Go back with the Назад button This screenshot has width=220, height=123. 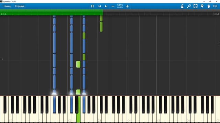[x=7, y=6]
